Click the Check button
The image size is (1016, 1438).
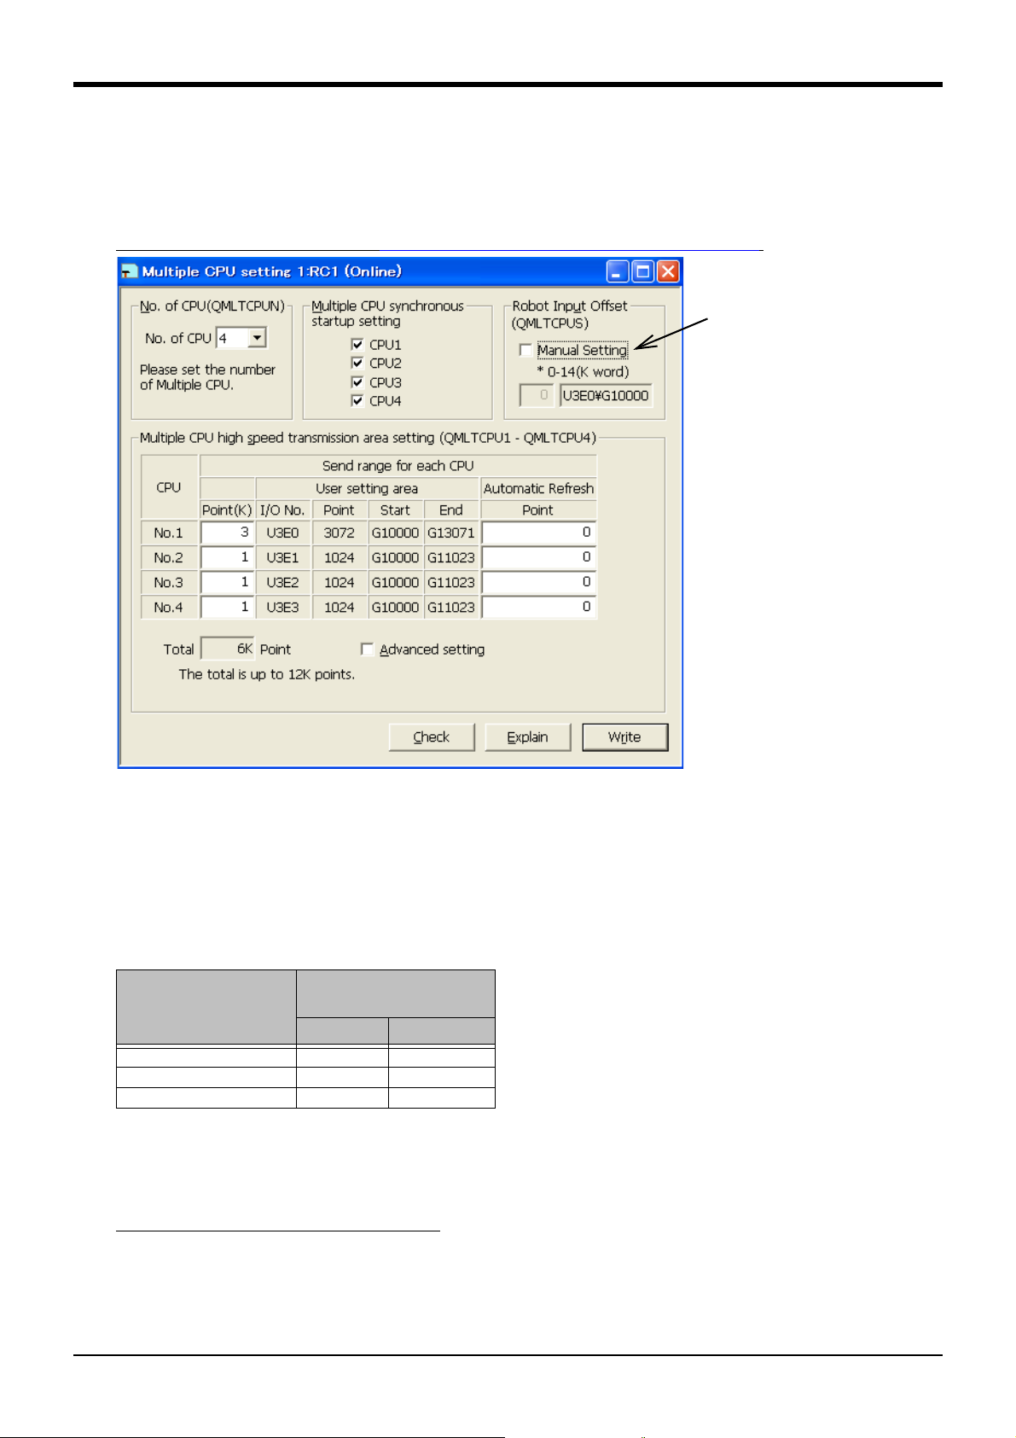(x=432, y=737)
